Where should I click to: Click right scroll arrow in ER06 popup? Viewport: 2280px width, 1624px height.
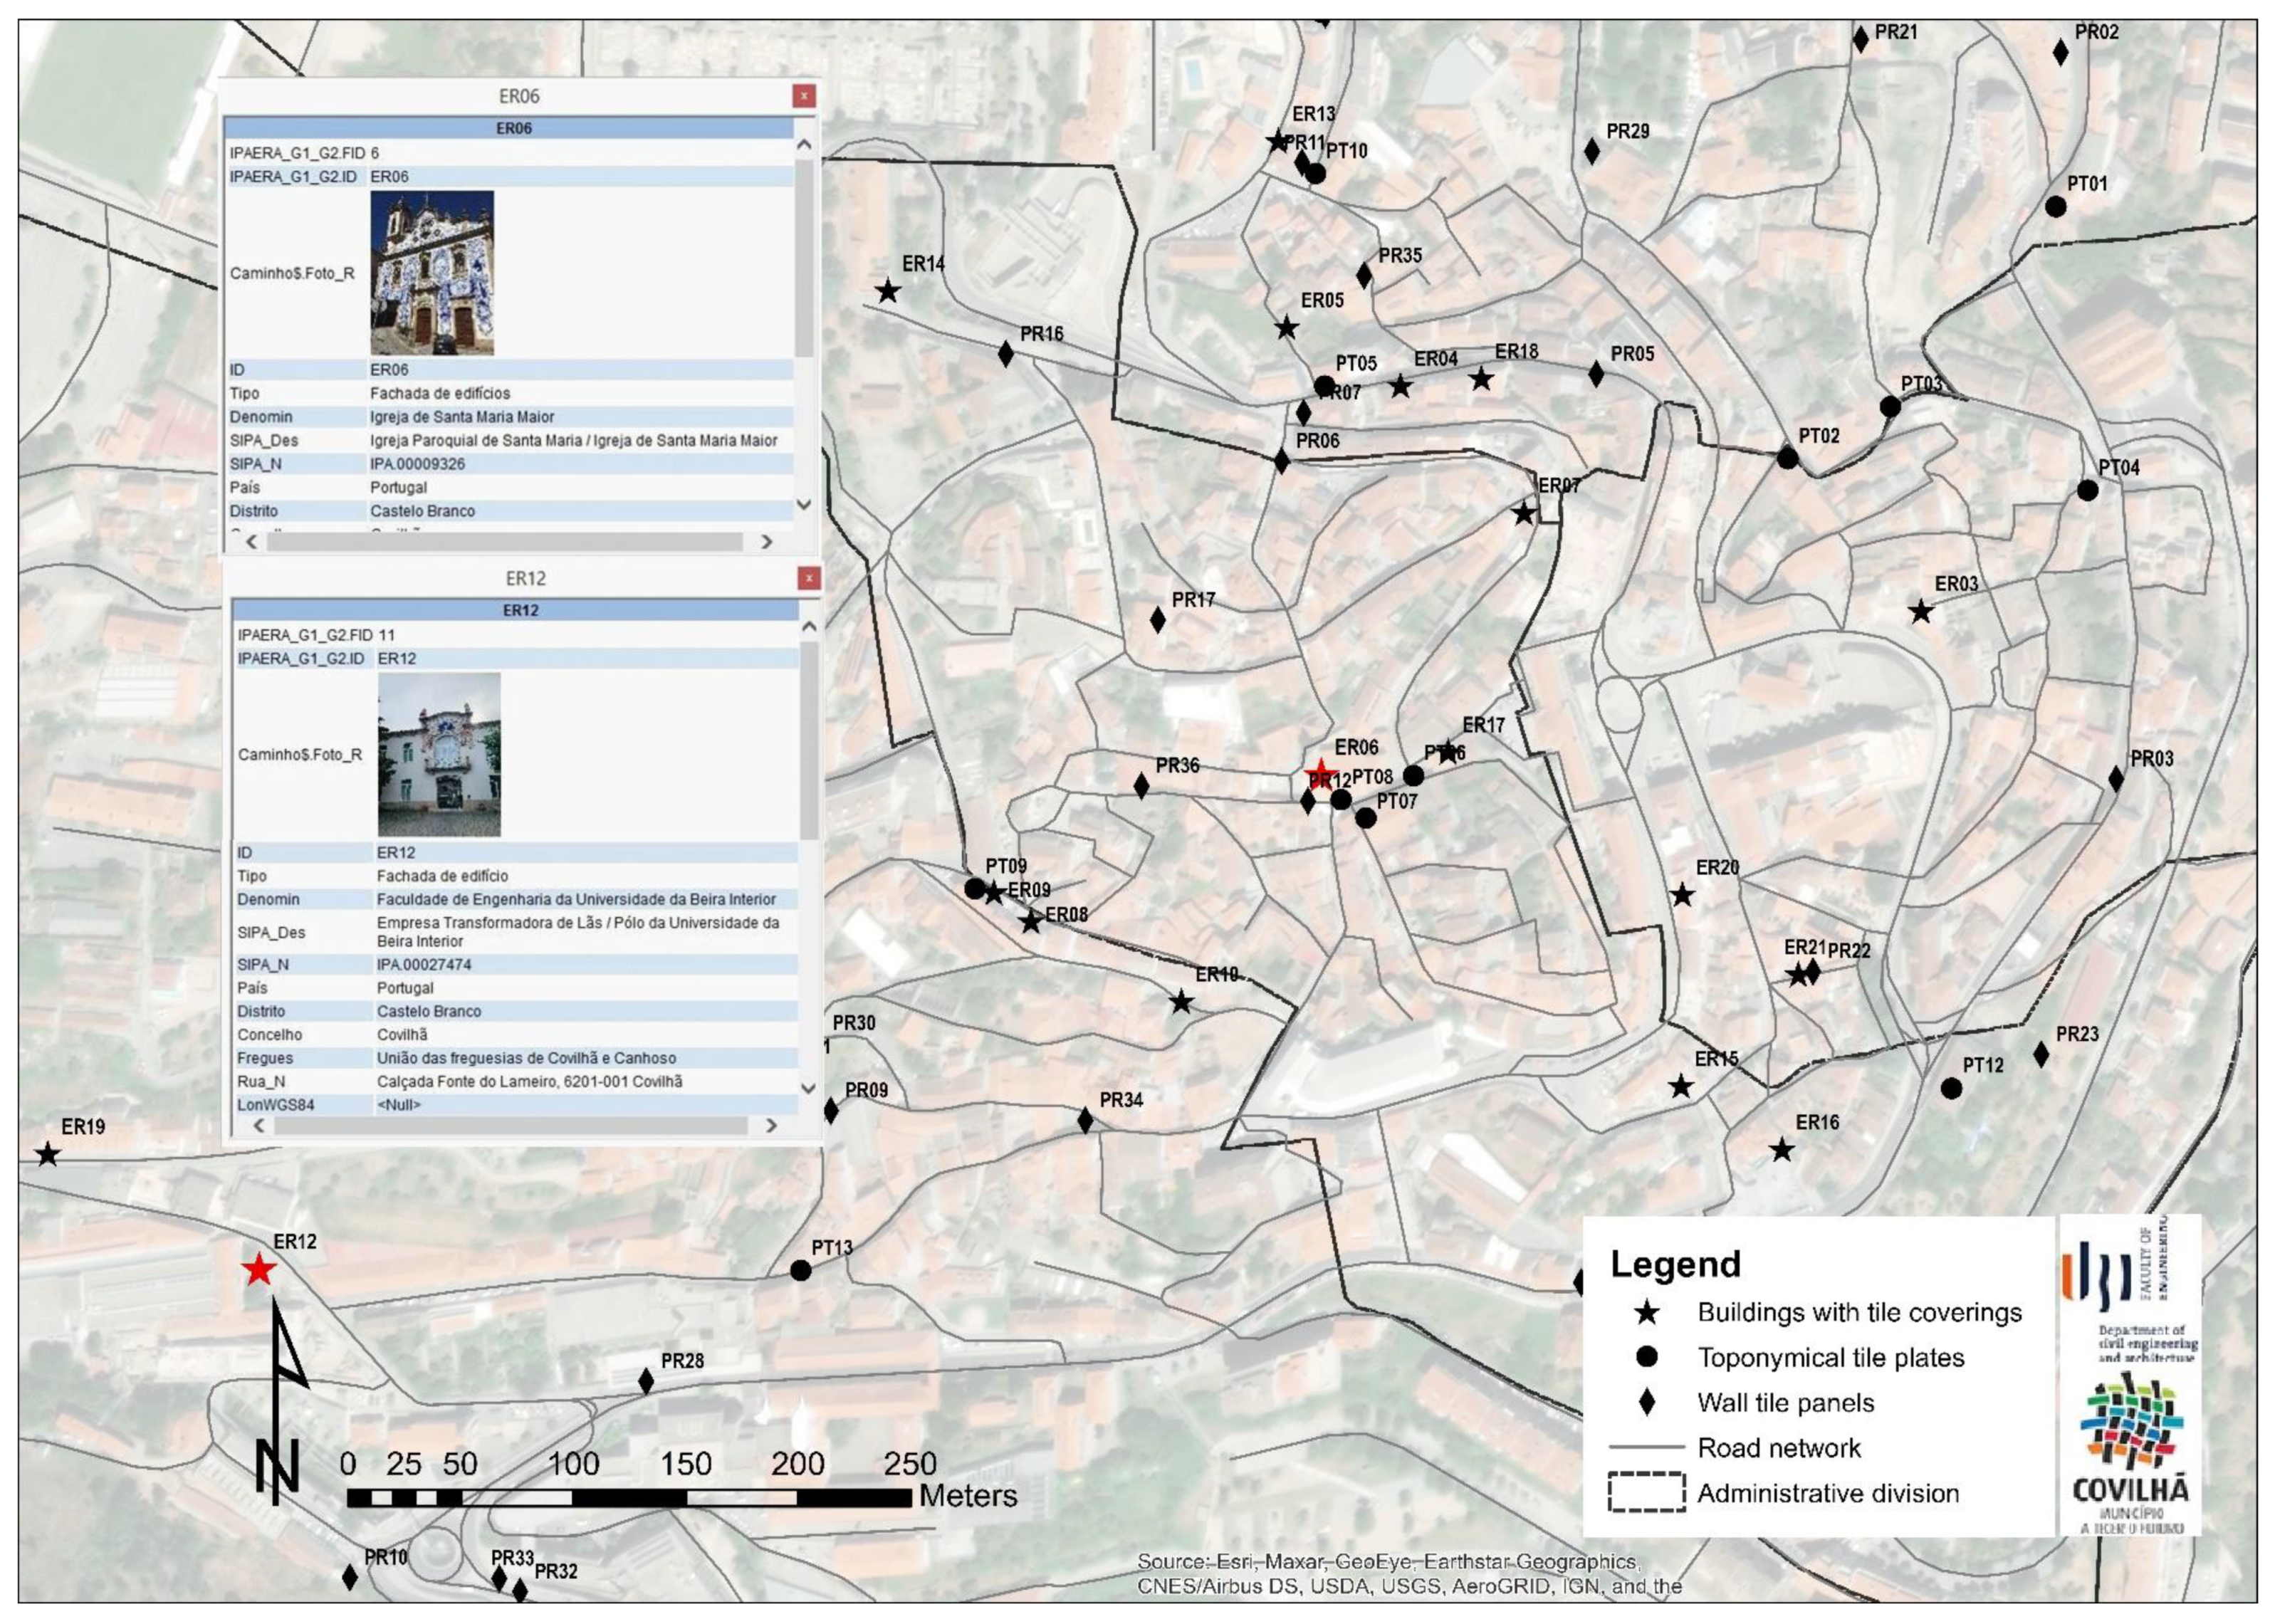pyautogui.click(x=767, y=542)
